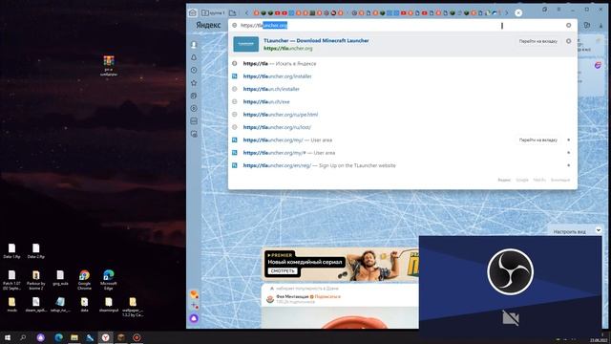The image size is (611, 344).
Task: Open the TLauncher — Download Minecraft Launcher suggestion
Action: point(403,45)
